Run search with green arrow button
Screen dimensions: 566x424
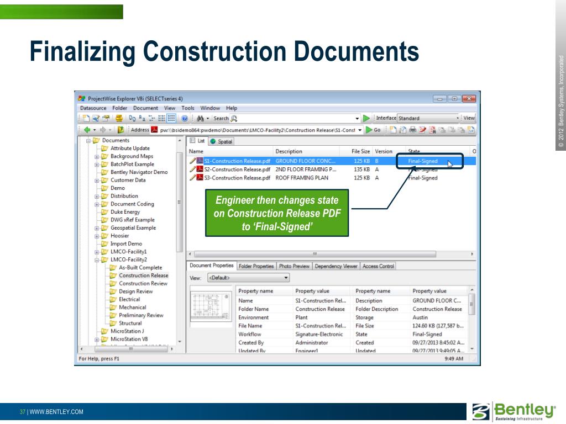366,118
